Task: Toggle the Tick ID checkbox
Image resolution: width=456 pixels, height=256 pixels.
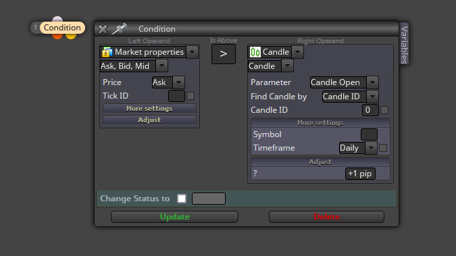Action: click(191, 96)
